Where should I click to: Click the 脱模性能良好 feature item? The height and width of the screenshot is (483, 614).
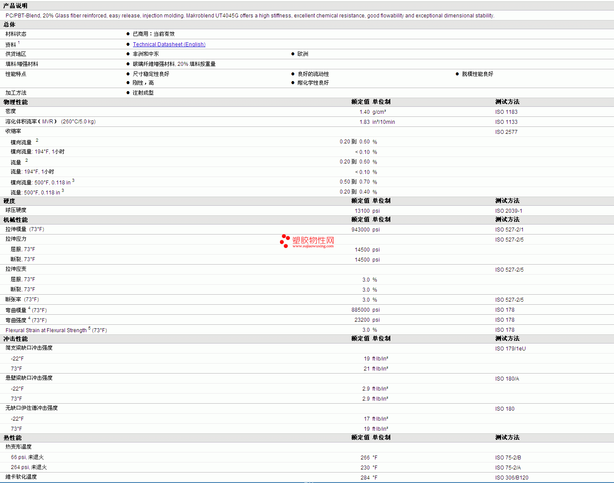click(478, 74)
